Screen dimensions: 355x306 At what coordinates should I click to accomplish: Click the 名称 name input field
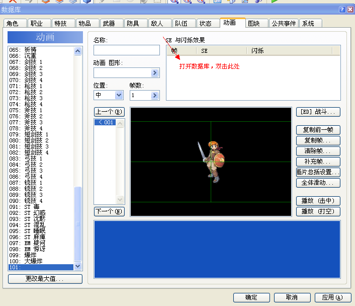tap(127, 50)
